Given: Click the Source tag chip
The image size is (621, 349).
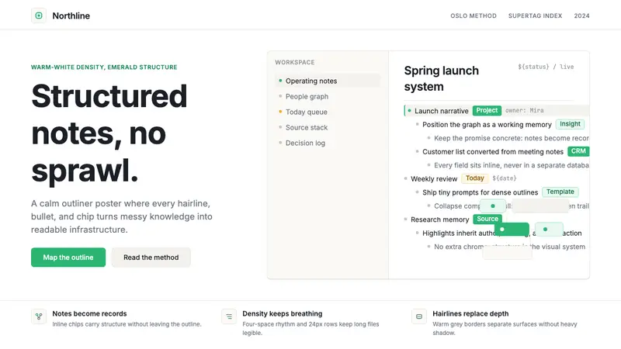Looking at the screenshot, I should point(487,219).
